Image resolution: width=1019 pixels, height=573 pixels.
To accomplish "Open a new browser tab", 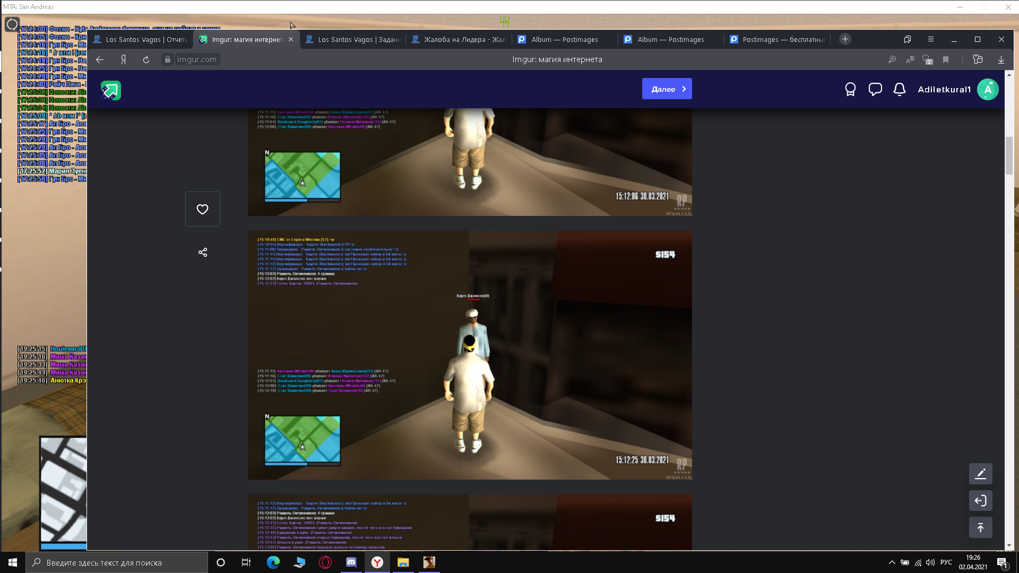I will pyautogui.click(x=845, y=39).
